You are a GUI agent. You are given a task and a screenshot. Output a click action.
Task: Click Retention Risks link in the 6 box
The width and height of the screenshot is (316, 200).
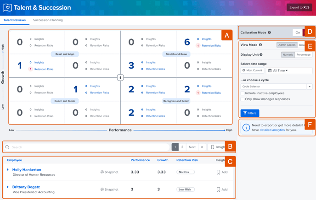click(211, 46)
